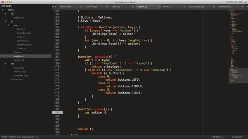Switch to the GameBoard.js tab
This screenshot has width=248, height=139.
(226, 7)
